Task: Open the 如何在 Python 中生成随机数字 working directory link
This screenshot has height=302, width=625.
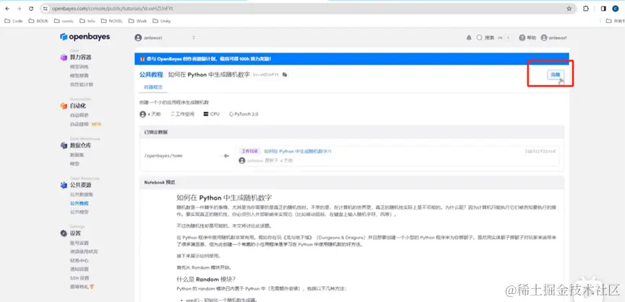Action: 298,152
